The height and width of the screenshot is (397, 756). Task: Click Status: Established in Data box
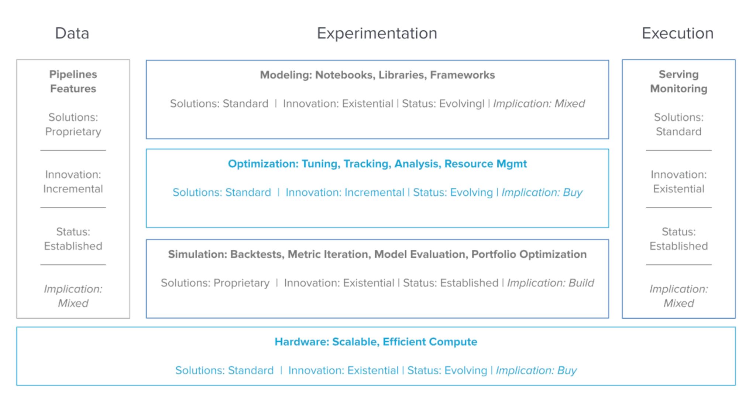(73, 239)
